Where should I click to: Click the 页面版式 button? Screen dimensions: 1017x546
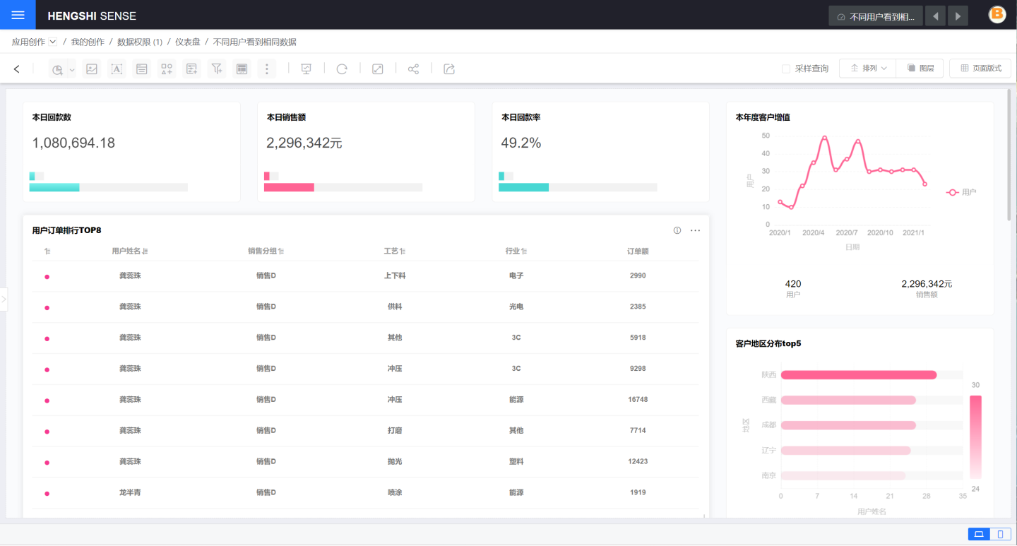click(980, 69)
